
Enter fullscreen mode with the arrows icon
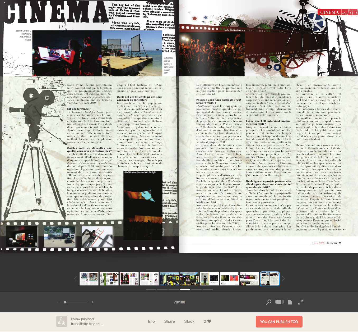point(300,302)
